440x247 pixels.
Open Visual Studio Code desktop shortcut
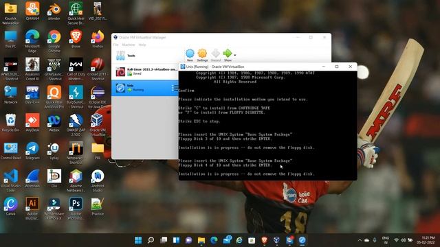11,180
